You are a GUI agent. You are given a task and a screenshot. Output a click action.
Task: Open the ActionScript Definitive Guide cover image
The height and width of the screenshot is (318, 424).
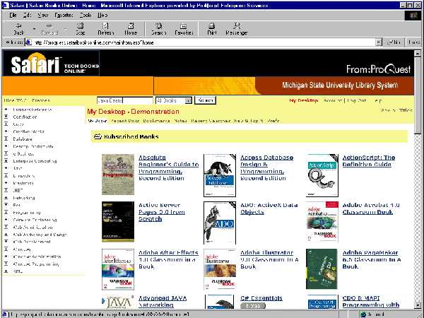[322, 175]
